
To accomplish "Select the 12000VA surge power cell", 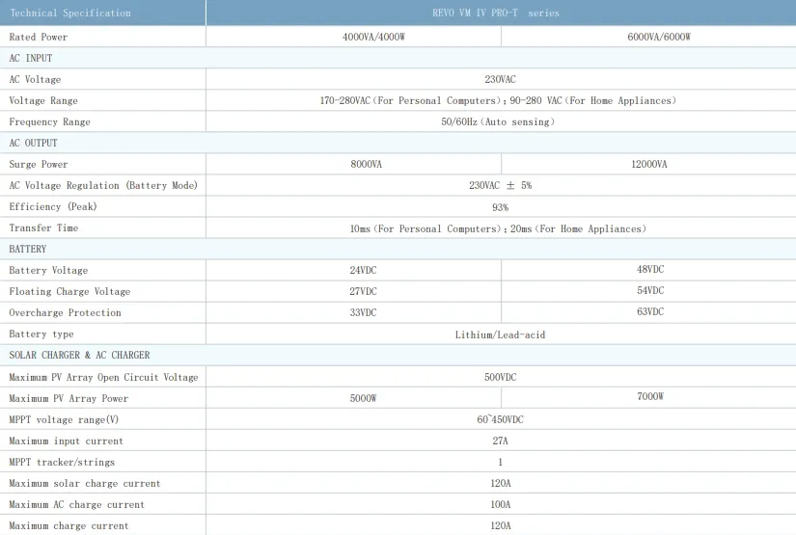I will pyautogui.click(x=648, y=165).
